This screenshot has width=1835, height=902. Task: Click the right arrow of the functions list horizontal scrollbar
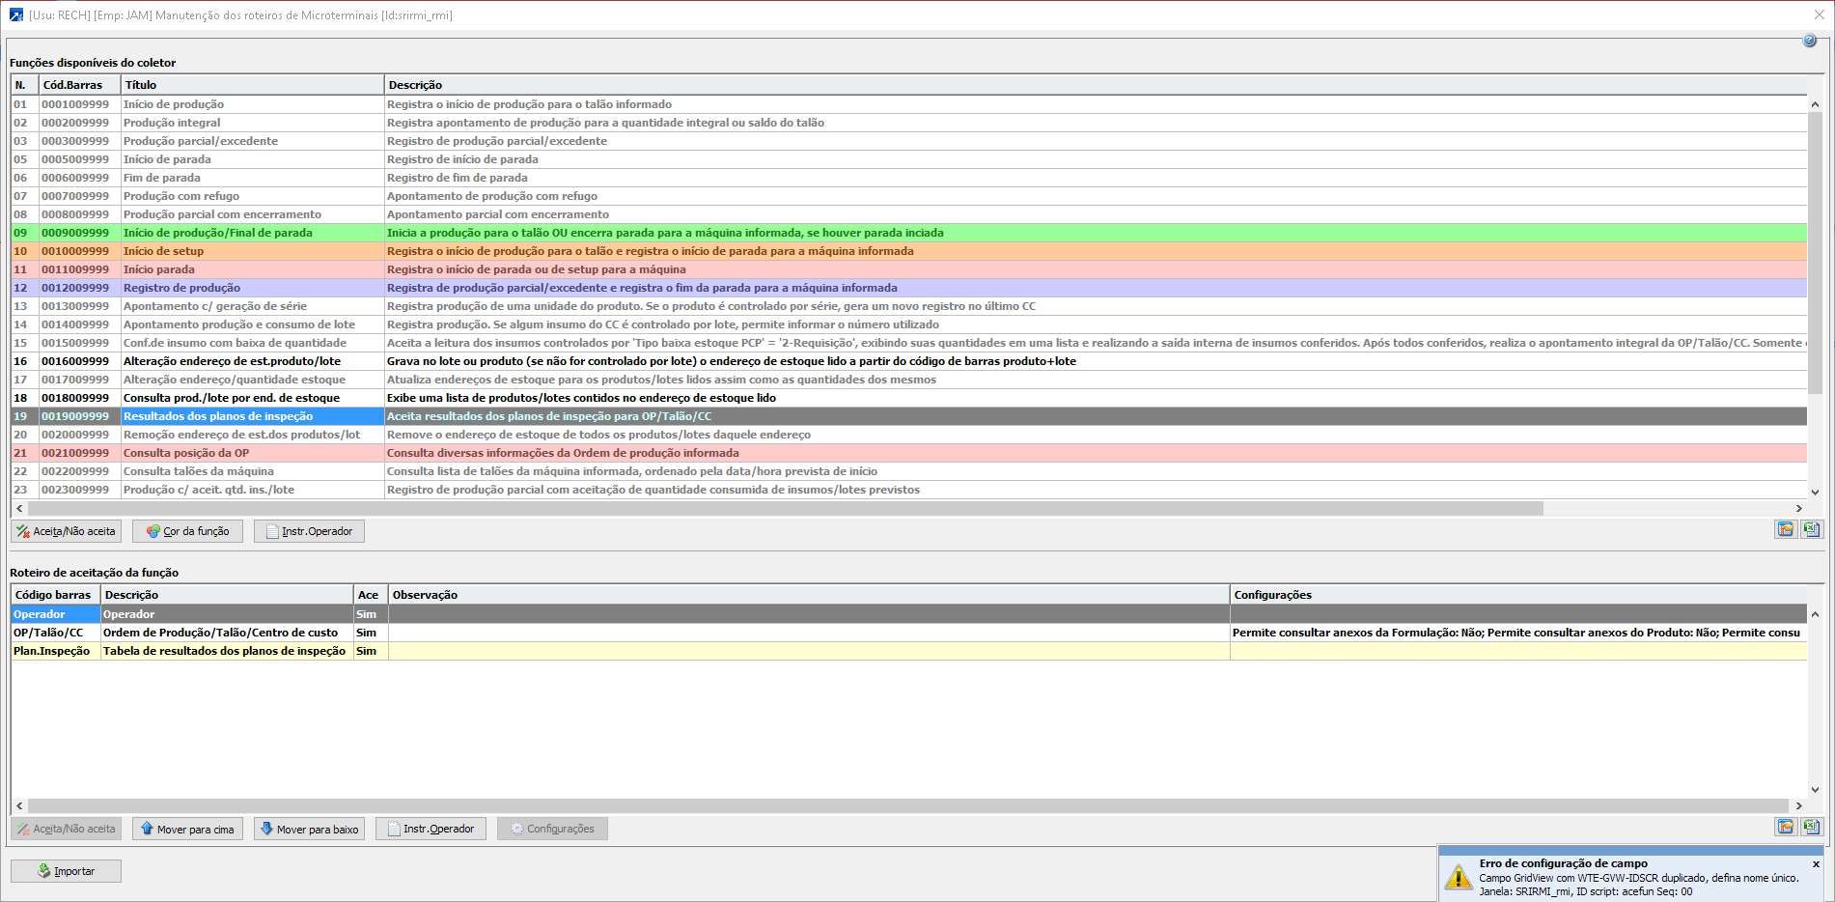tap(1799, 508)
